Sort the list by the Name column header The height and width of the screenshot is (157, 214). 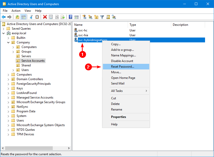(100, 25)
